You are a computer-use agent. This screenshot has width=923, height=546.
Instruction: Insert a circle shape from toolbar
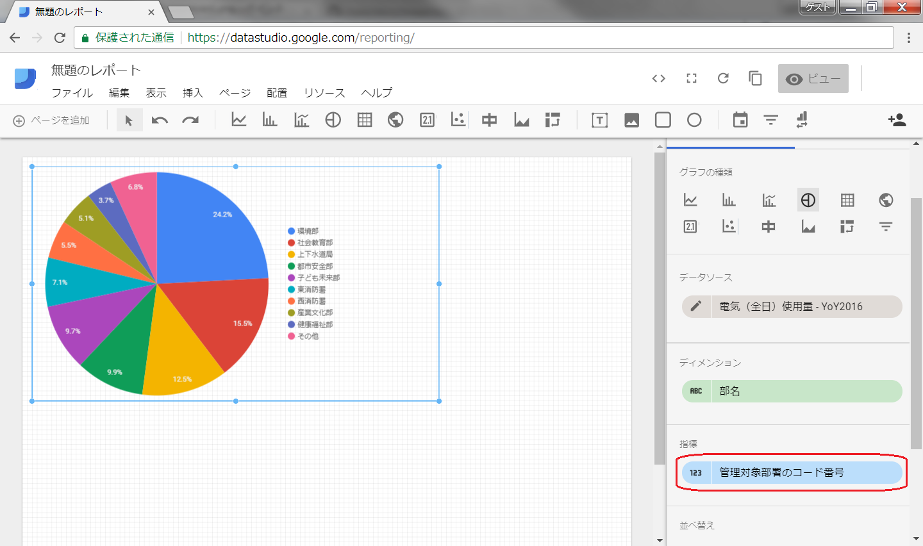point(694,120)
